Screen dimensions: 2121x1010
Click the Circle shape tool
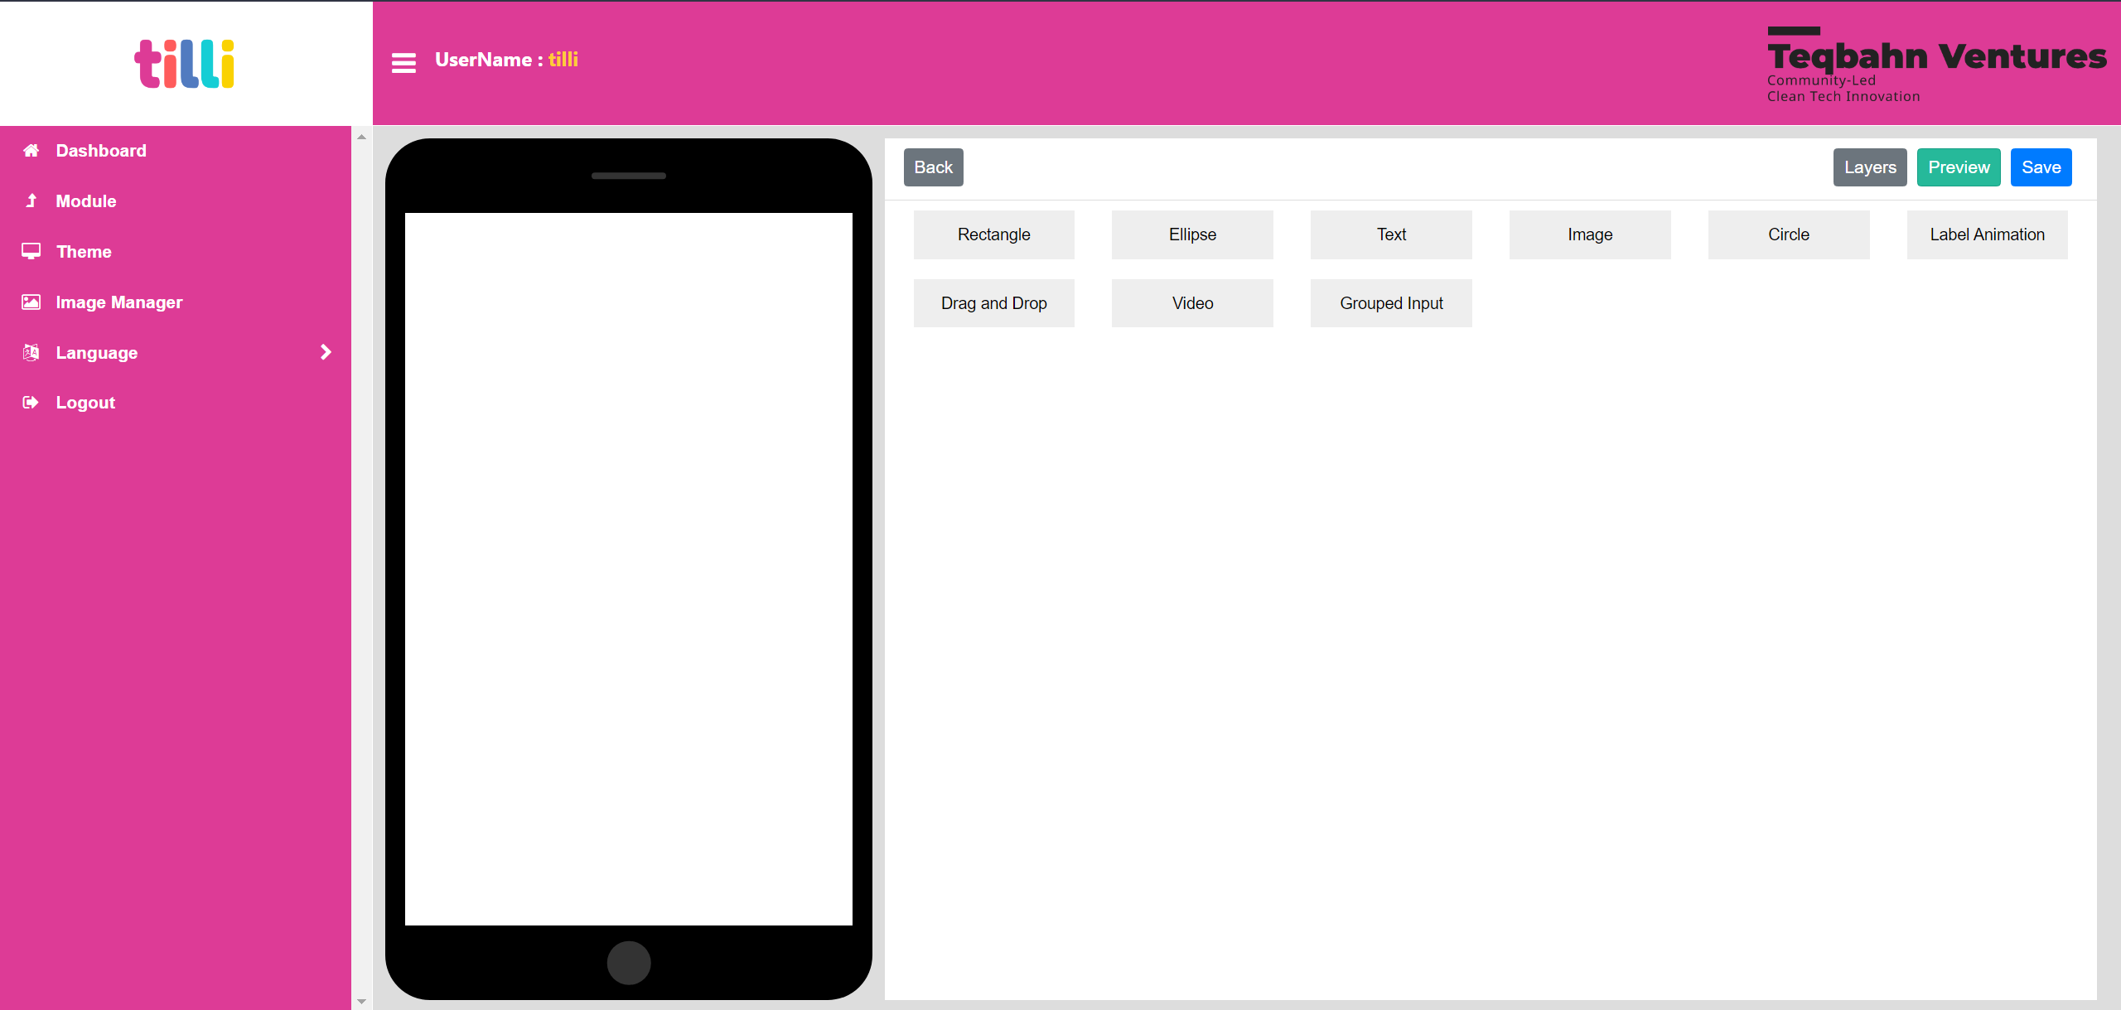pos(1788,234)
